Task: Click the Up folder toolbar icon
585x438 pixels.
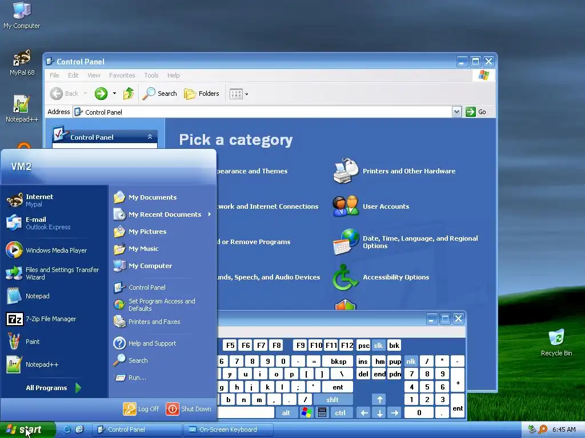Action: (x=129, y=94)
